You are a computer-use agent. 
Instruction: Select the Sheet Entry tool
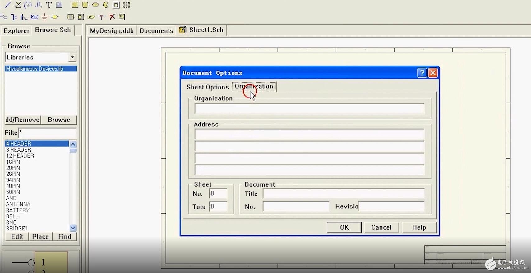81,17
